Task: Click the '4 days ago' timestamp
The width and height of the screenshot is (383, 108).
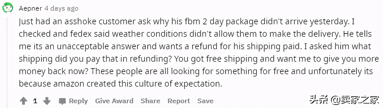Action: (x=62, y=8)
